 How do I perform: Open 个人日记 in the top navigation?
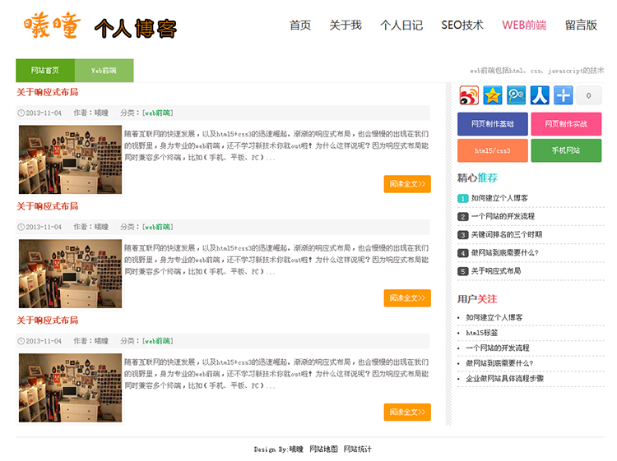click(x=401, y=25)
